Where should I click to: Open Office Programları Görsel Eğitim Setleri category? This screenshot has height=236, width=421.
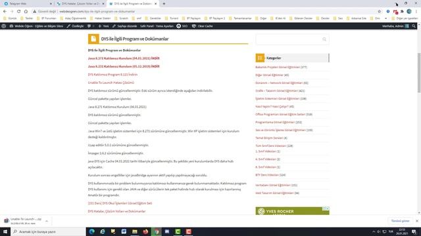point(280,114)
